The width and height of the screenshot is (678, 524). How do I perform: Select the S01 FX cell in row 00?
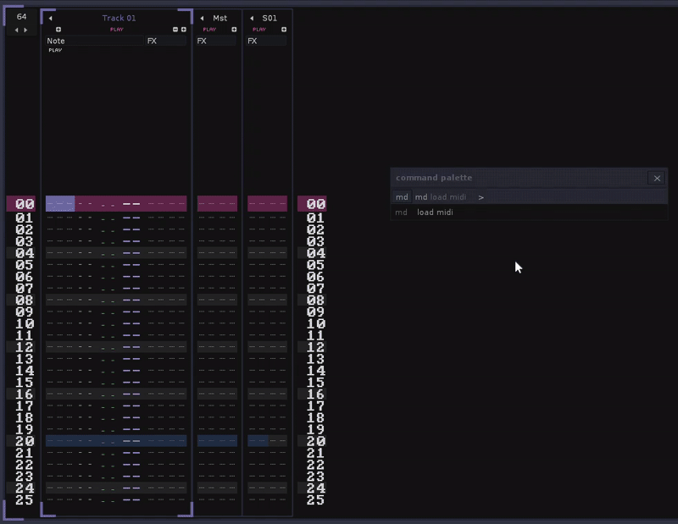pyautogui.click(x=267, y=203)
